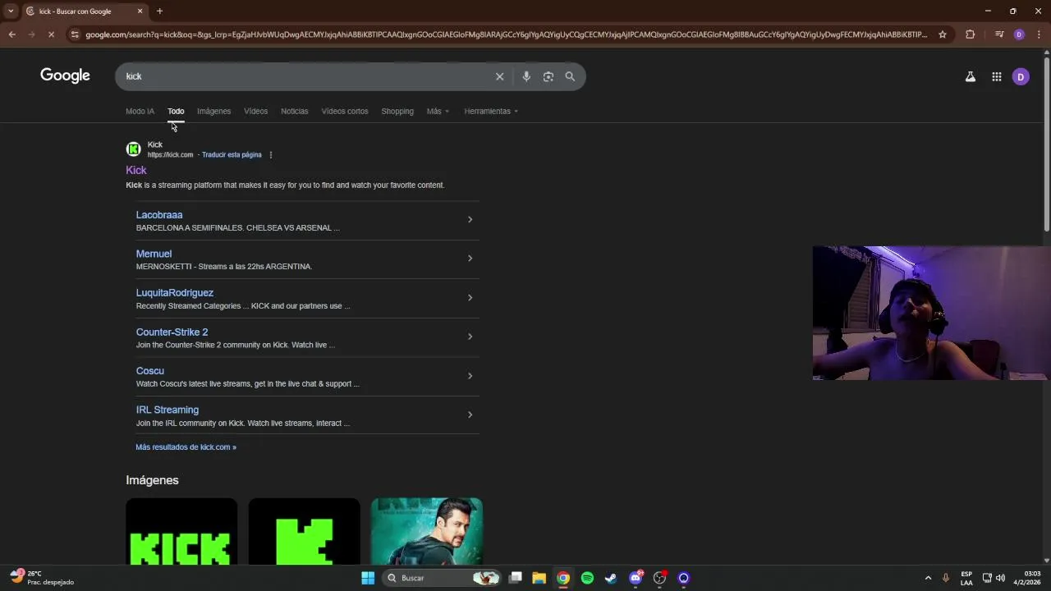Select the Shopping search tab

(397, 111)
